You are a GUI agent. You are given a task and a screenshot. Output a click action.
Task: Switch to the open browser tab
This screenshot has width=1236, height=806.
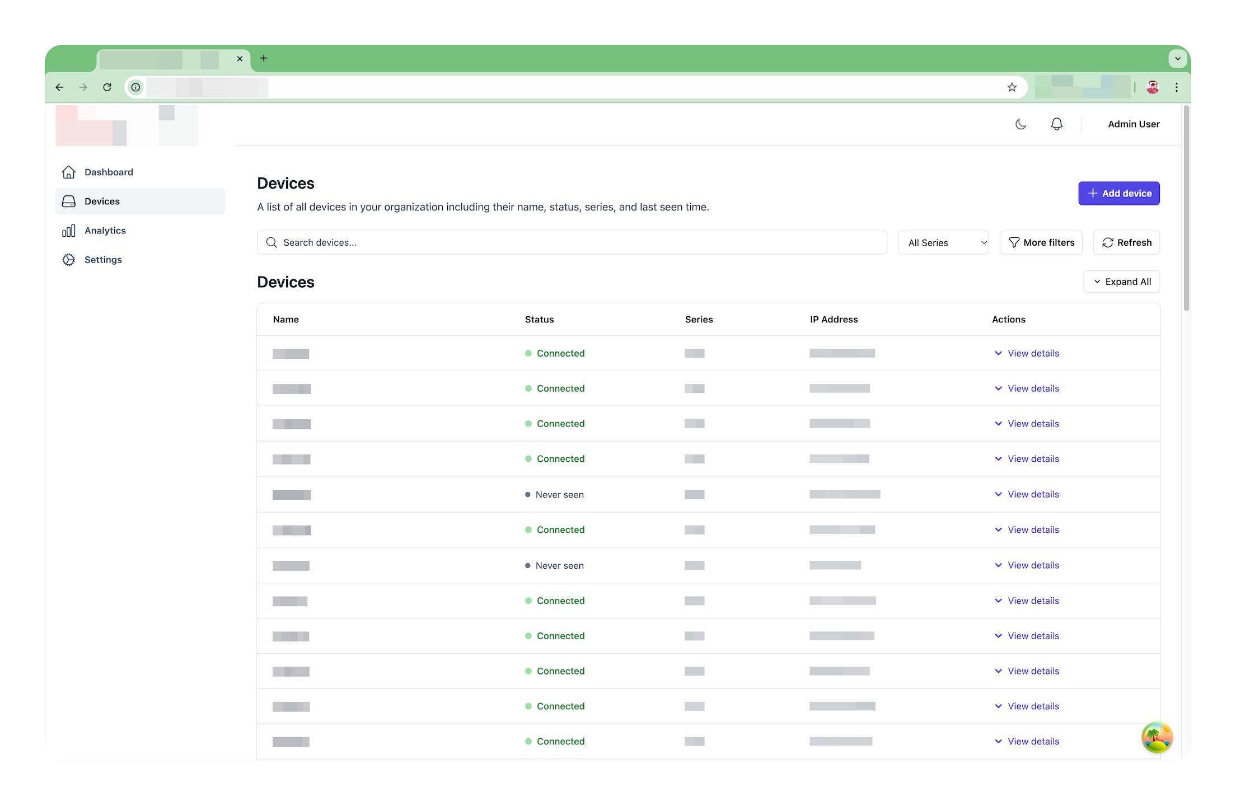(162, 58)
